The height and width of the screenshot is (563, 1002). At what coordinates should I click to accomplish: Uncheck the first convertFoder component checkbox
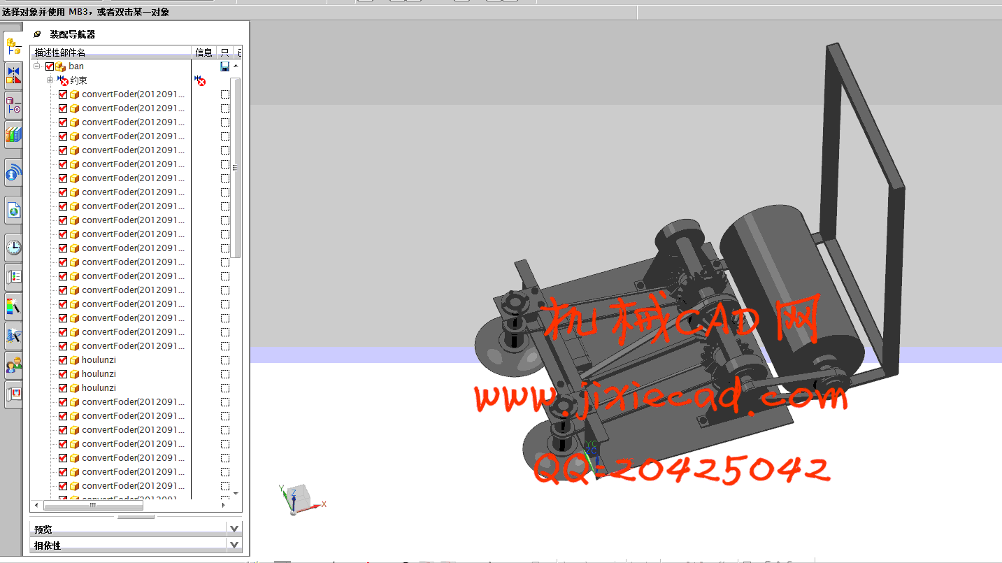(x=63, y=94)
